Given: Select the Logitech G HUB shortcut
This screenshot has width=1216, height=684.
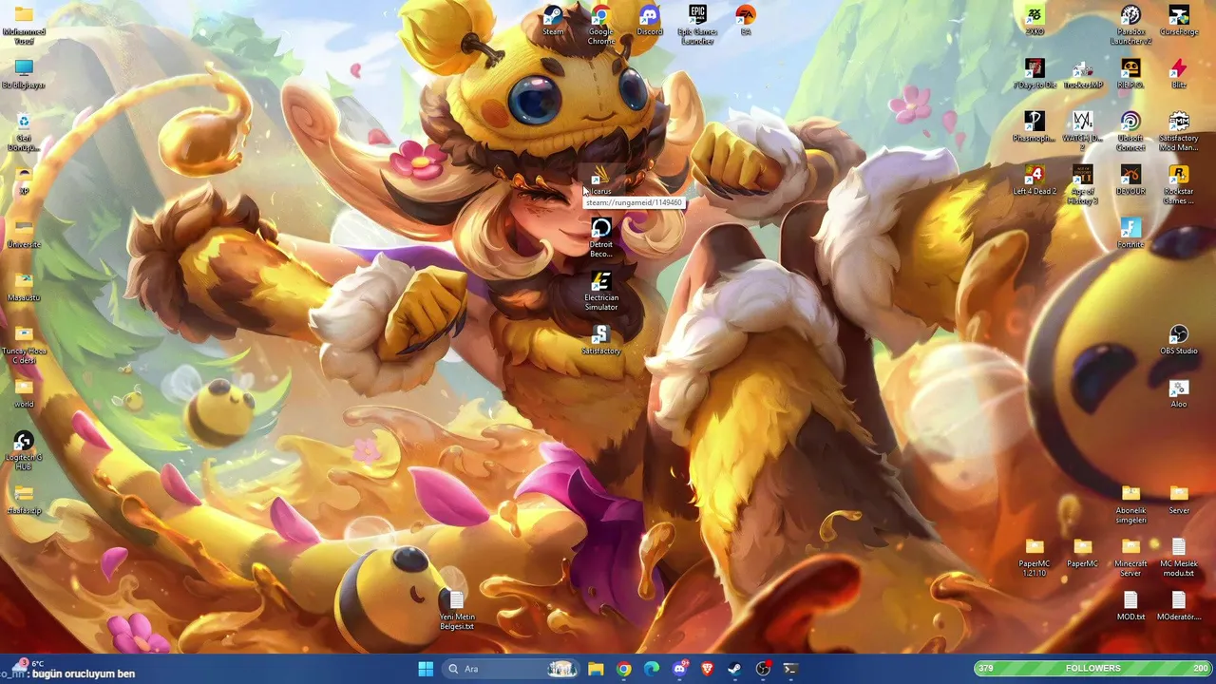Looking at the screenshot, I should pos(24,450).
